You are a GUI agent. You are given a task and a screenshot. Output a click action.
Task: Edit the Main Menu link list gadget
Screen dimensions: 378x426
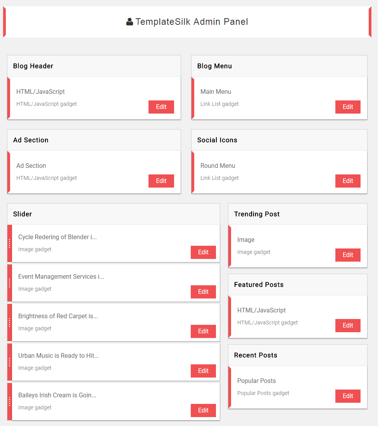click(x=348, y=107)
